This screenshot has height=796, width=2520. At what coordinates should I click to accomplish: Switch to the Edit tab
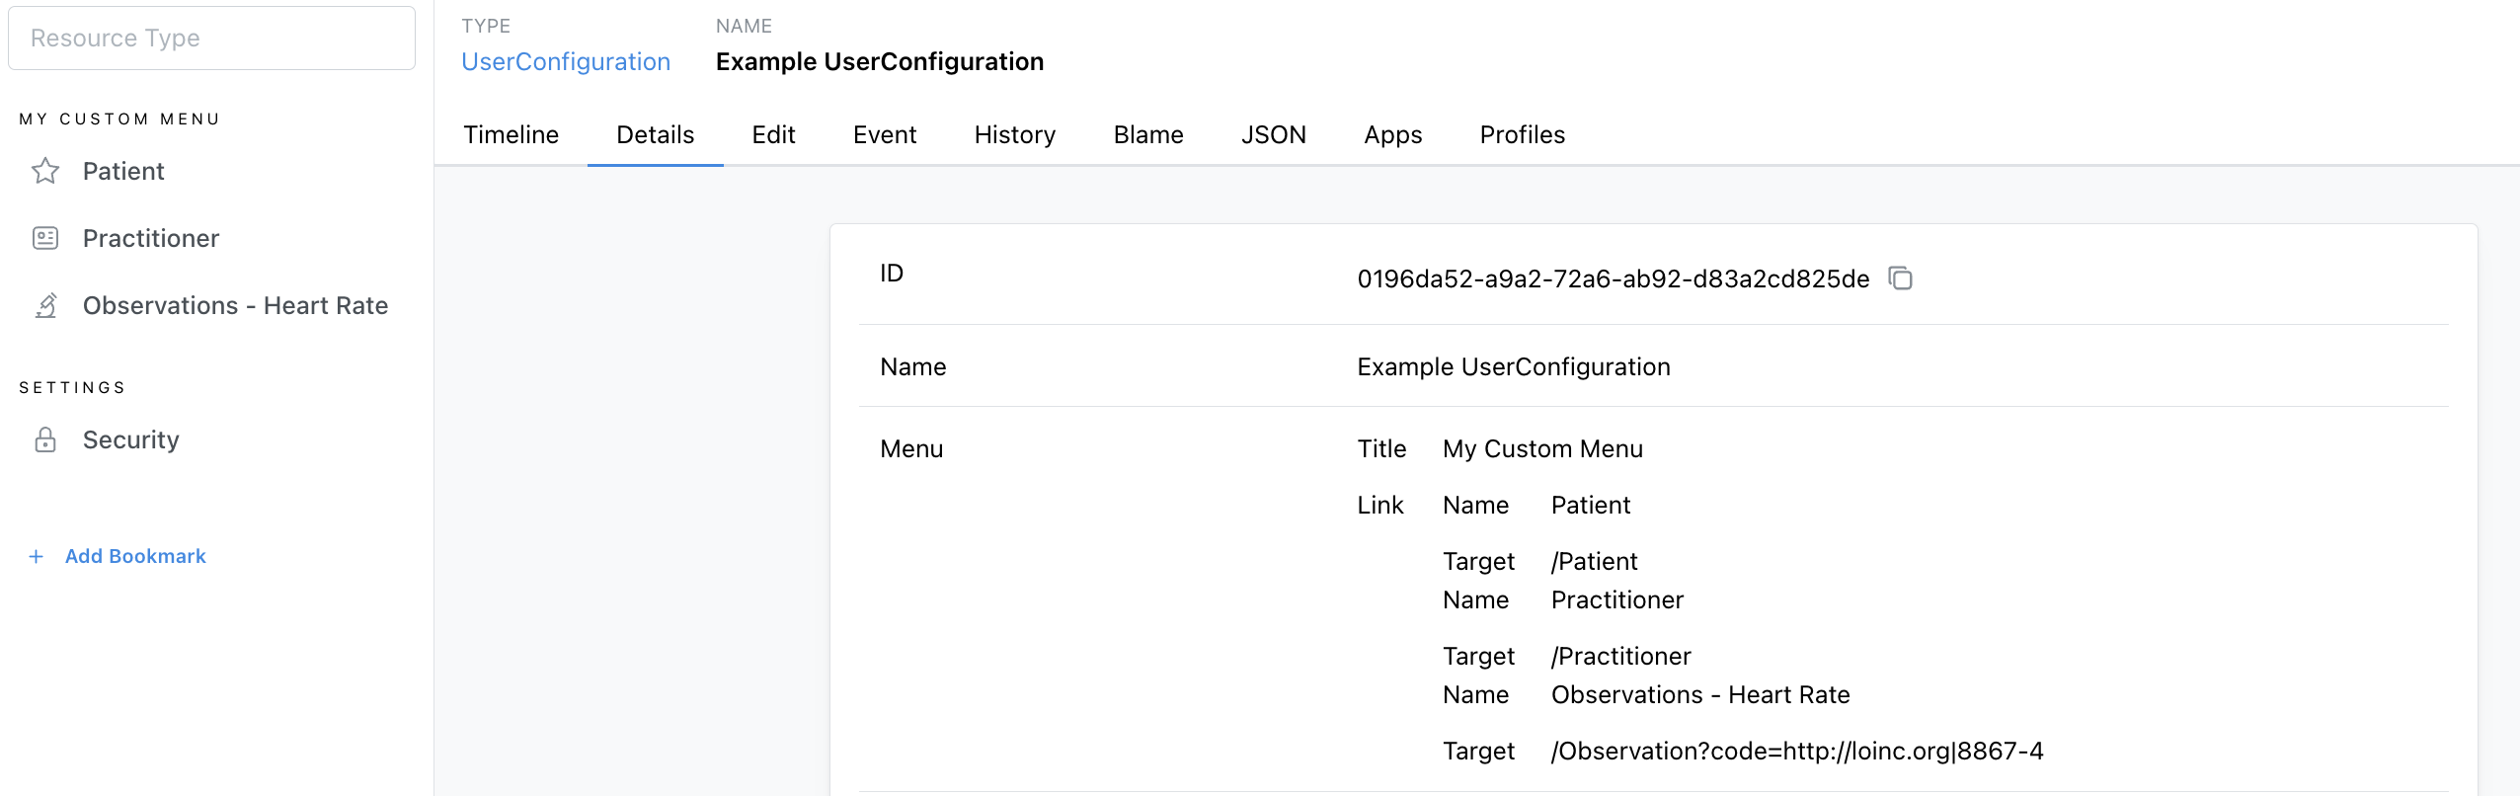coord(773,135)
